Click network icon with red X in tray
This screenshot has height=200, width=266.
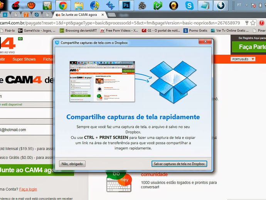click(254, 5)
